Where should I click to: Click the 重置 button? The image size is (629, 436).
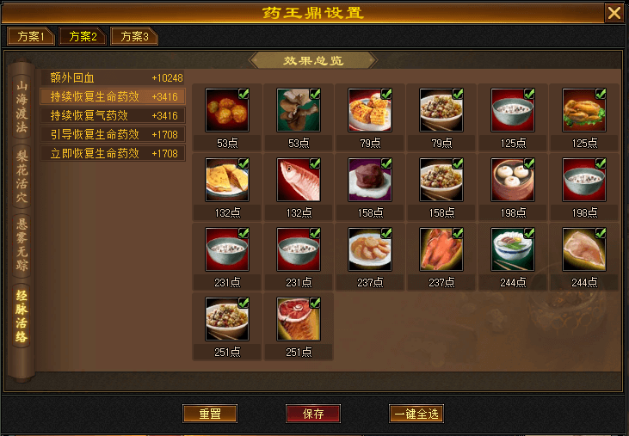click(x=210, y=414)
